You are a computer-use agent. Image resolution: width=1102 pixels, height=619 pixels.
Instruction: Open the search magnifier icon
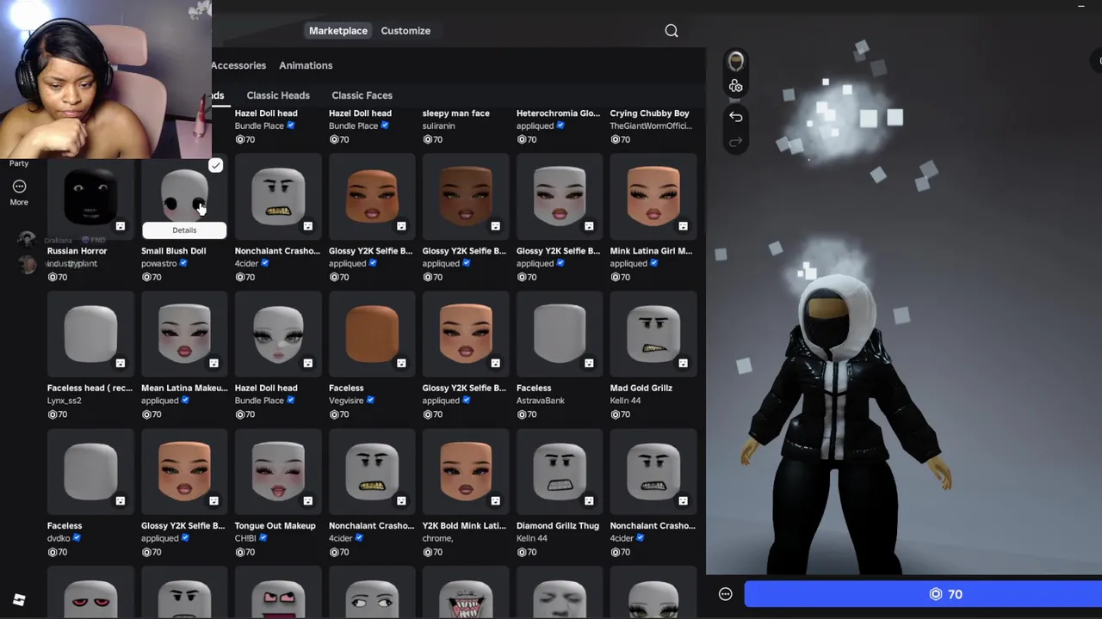coord(672,31)
